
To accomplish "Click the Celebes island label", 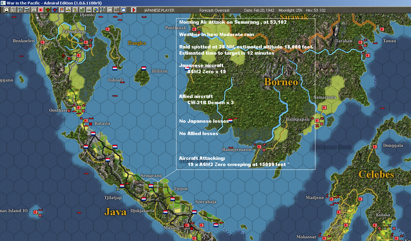I will point(376,174).
